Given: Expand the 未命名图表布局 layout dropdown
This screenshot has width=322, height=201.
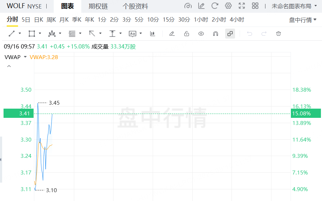Looking at the screenshot, I should [x=294, y=6].
